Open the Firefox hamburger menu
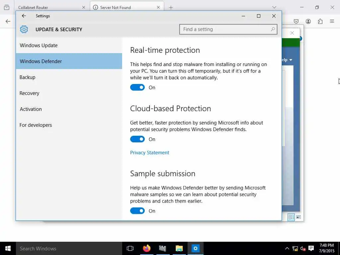The width and height of the screenshot is (340, 255). (332, 21)
